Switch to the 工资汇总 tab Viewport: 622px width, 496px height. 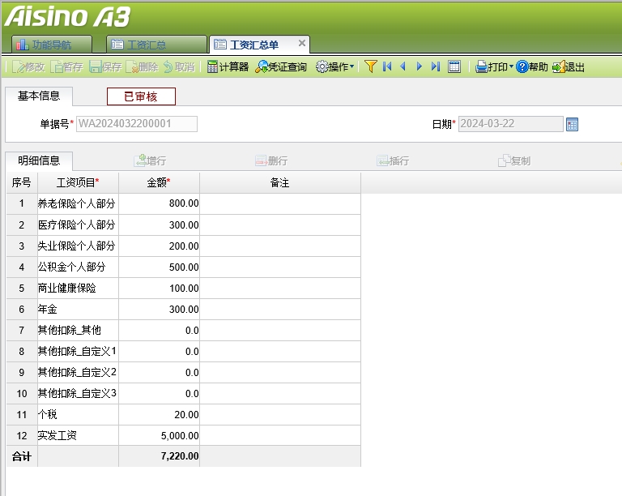[x=156, y=45]
